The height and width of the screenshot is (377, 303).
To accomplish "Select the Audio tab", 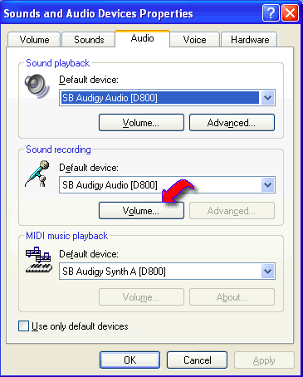I will [x=142, y=38].
